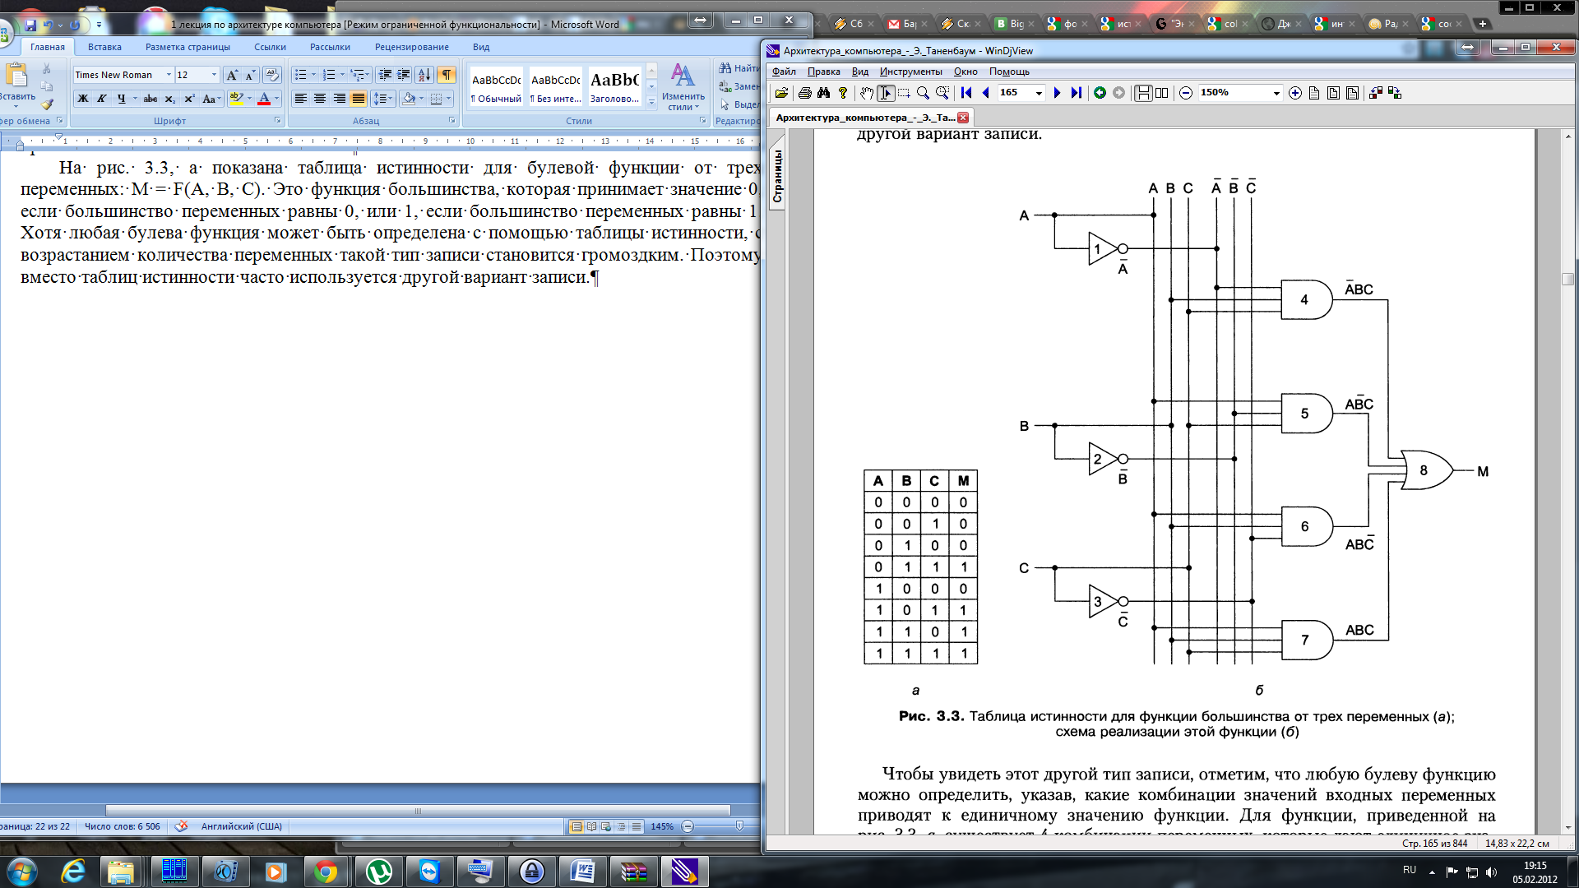
Task: Go to first page in WinDjView
Action: pos(966,93)
